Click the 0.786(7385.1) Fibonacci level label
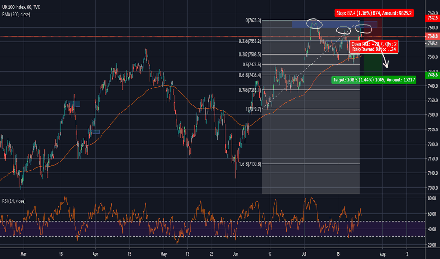440x259 pixels. click(250, 90)
